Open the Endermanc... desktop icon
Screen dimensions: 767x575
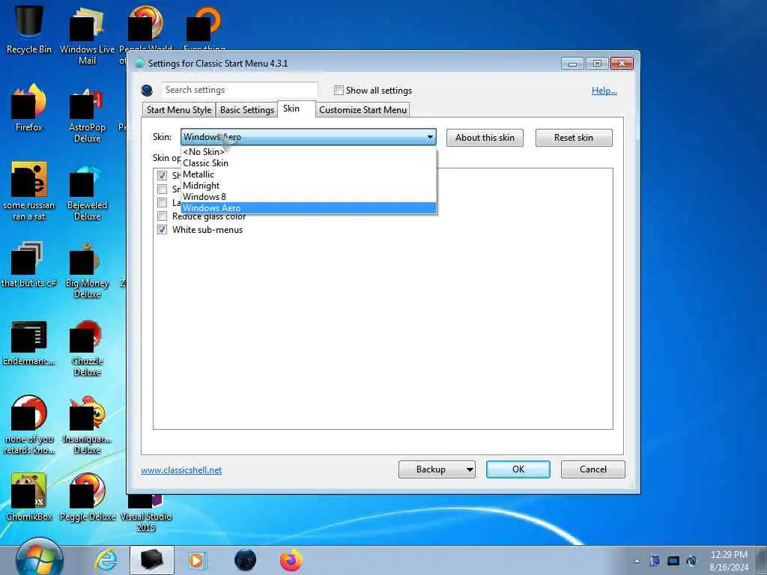pyautogui.click(x=29, y=343)
